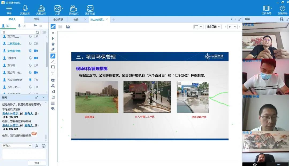Toggle video camera for 1李志成
This screenshot has width=289, height=166.
click(x=36, y=58)
